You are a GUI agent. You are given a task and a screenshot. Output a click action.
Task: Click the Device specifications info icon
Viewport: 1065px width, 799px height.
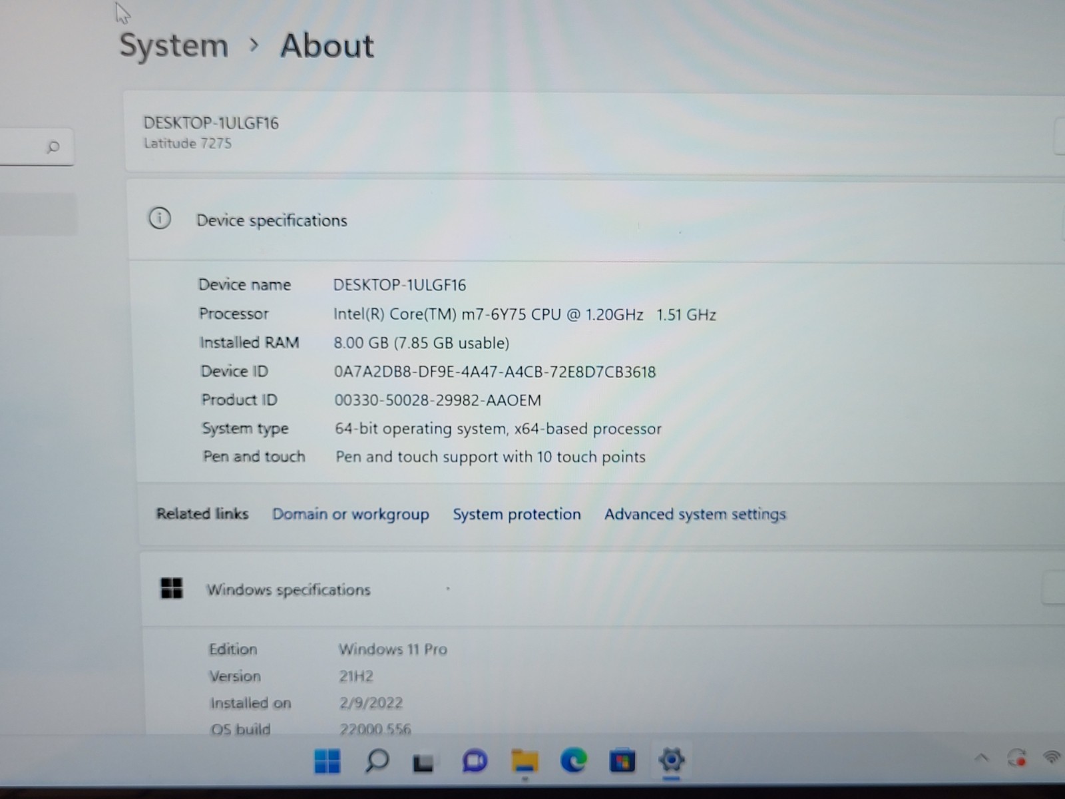(160, 218)
